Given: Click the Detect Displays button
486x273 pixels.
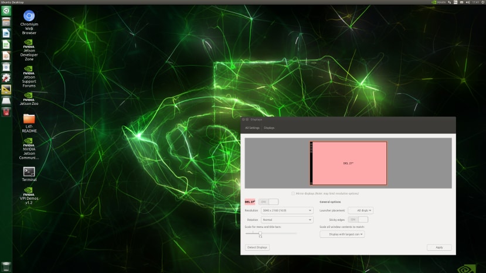Looking at the screenshot, I should point(257,247).
